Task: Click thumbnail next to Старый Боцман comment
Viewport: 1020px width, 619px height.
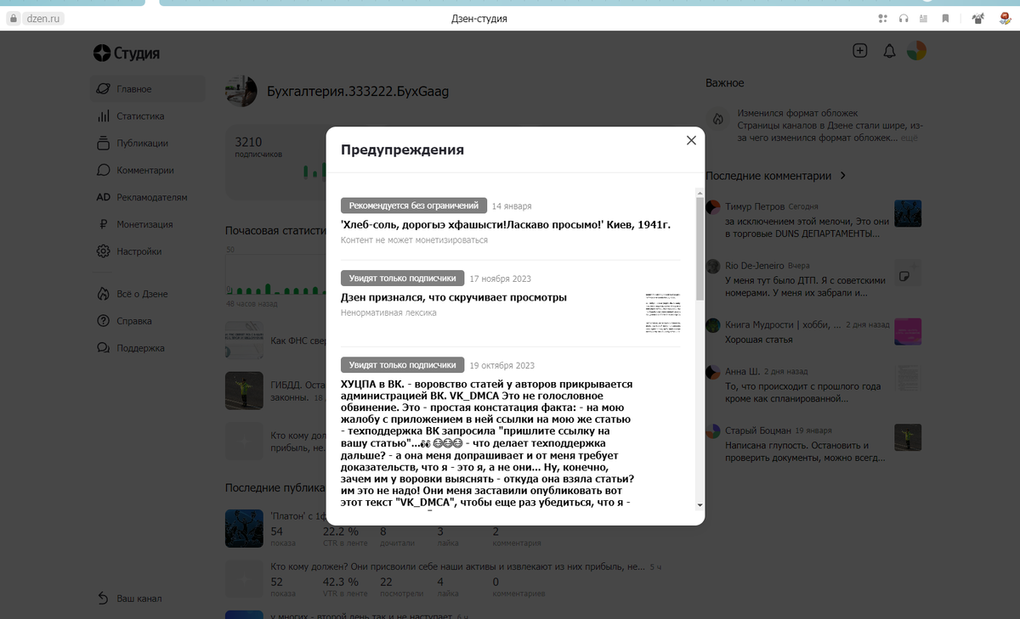Action: [908, 437]
